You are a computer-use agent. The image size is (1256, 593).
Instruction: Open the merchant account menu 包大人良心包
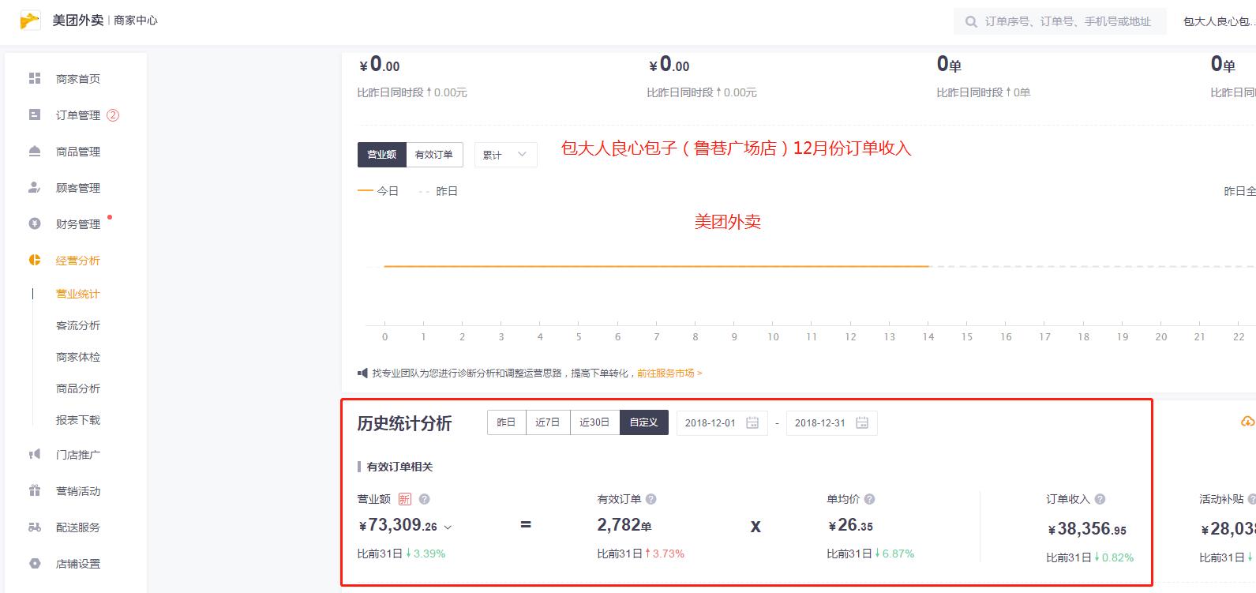[1219, 21]
